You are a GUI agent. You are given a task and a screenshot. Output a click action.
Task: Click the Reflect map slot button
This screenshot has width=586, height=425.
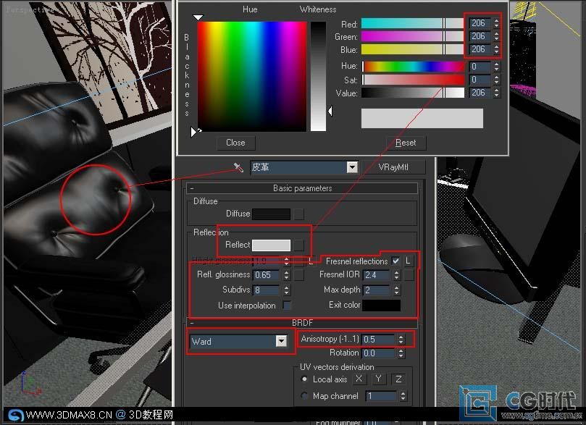tap(298, 245)
